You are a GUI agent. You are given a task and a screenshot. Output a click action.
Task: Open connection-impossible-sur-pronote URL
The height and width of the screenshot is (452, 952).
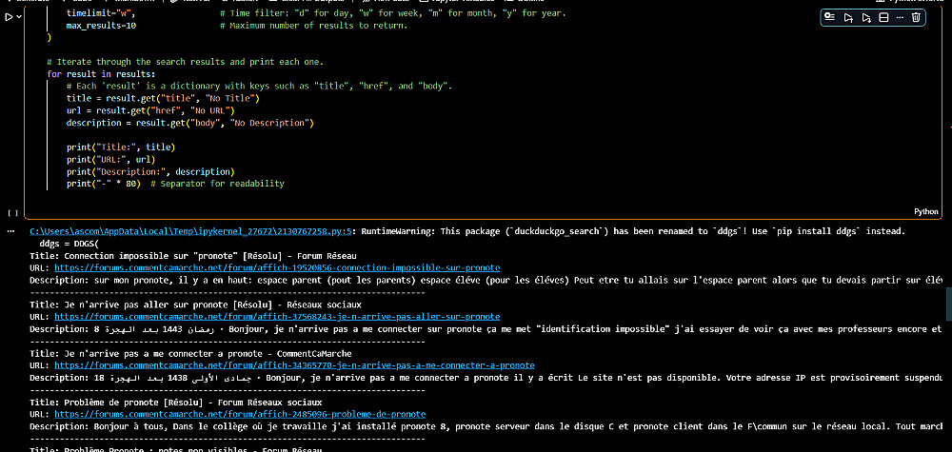(277, 267)
